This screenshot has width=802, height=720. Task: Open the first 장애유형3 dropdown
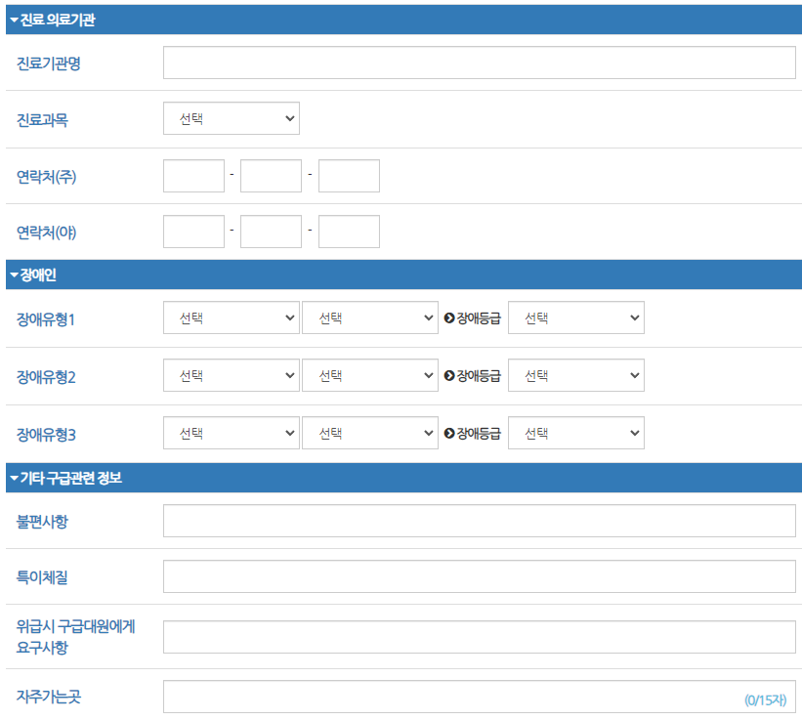[232, 433]
